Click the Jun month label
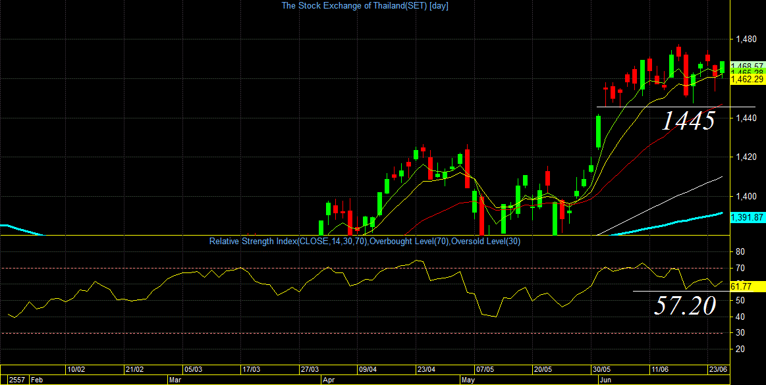 pos(605,379)
